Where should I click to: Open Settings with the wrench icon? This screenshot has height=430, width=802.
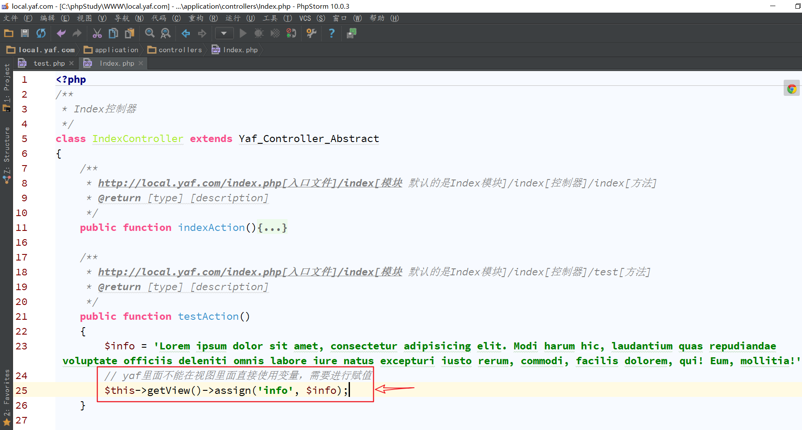pyautogui.click(x=311, y=34)
